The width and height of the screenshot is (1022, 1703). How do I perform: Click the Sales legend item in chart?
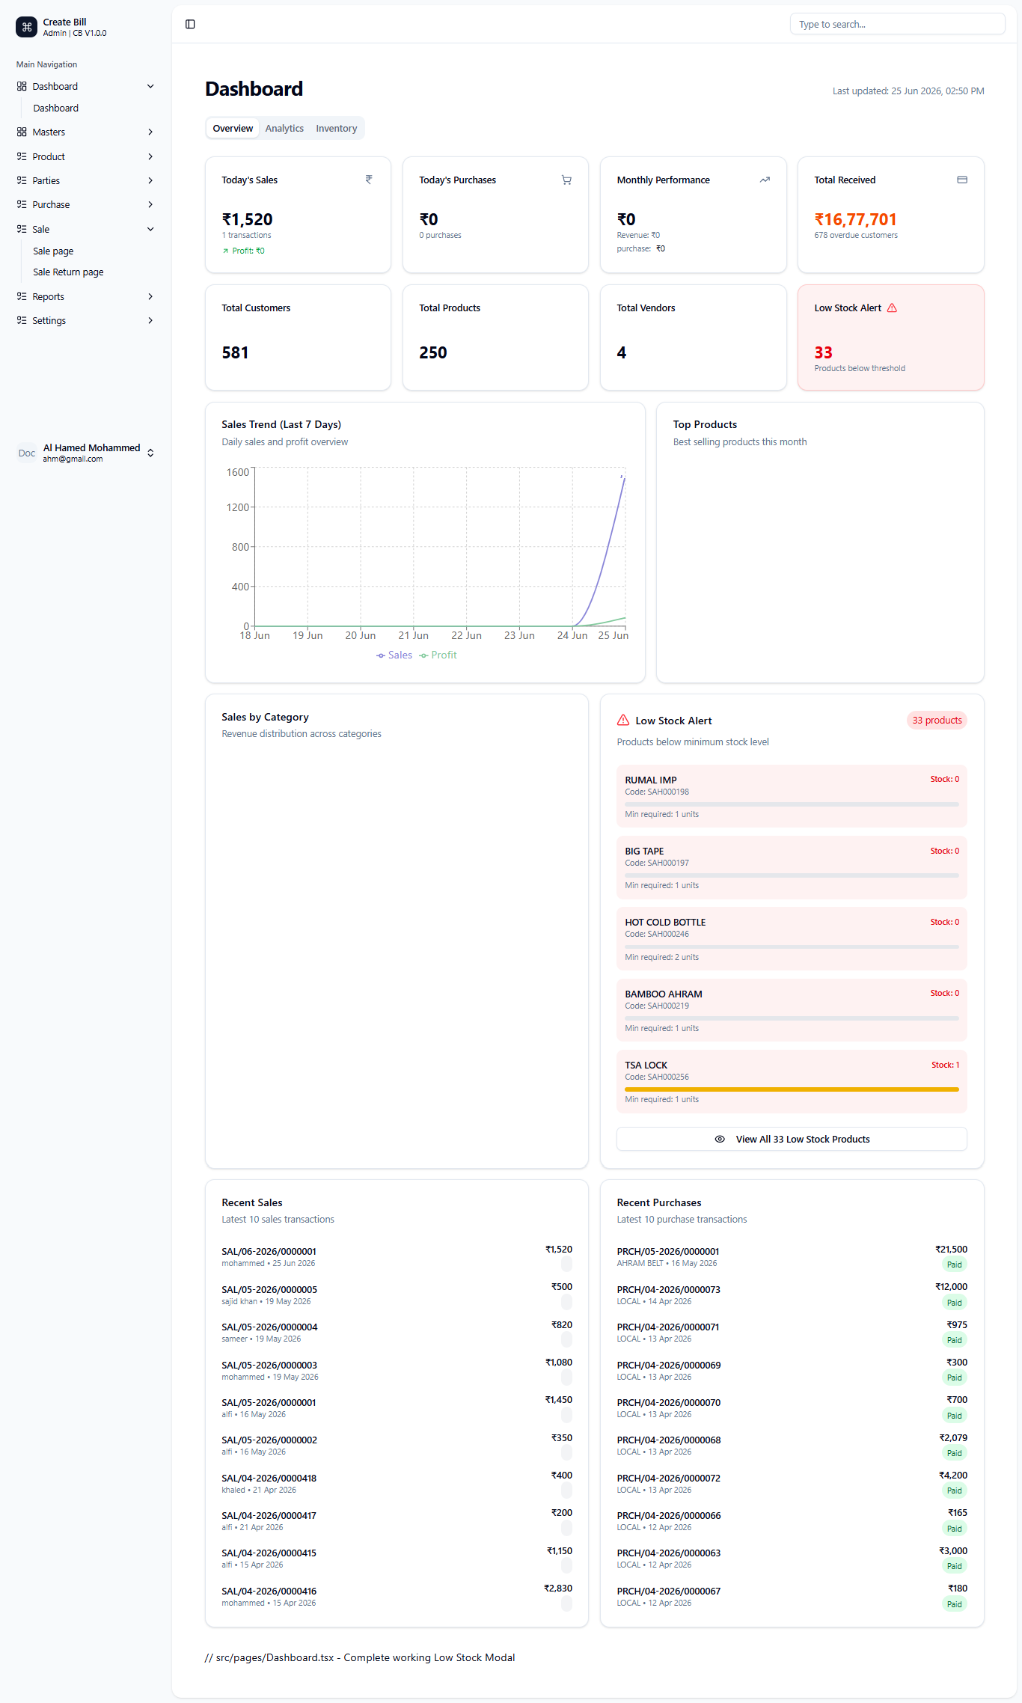pos(394,655)
